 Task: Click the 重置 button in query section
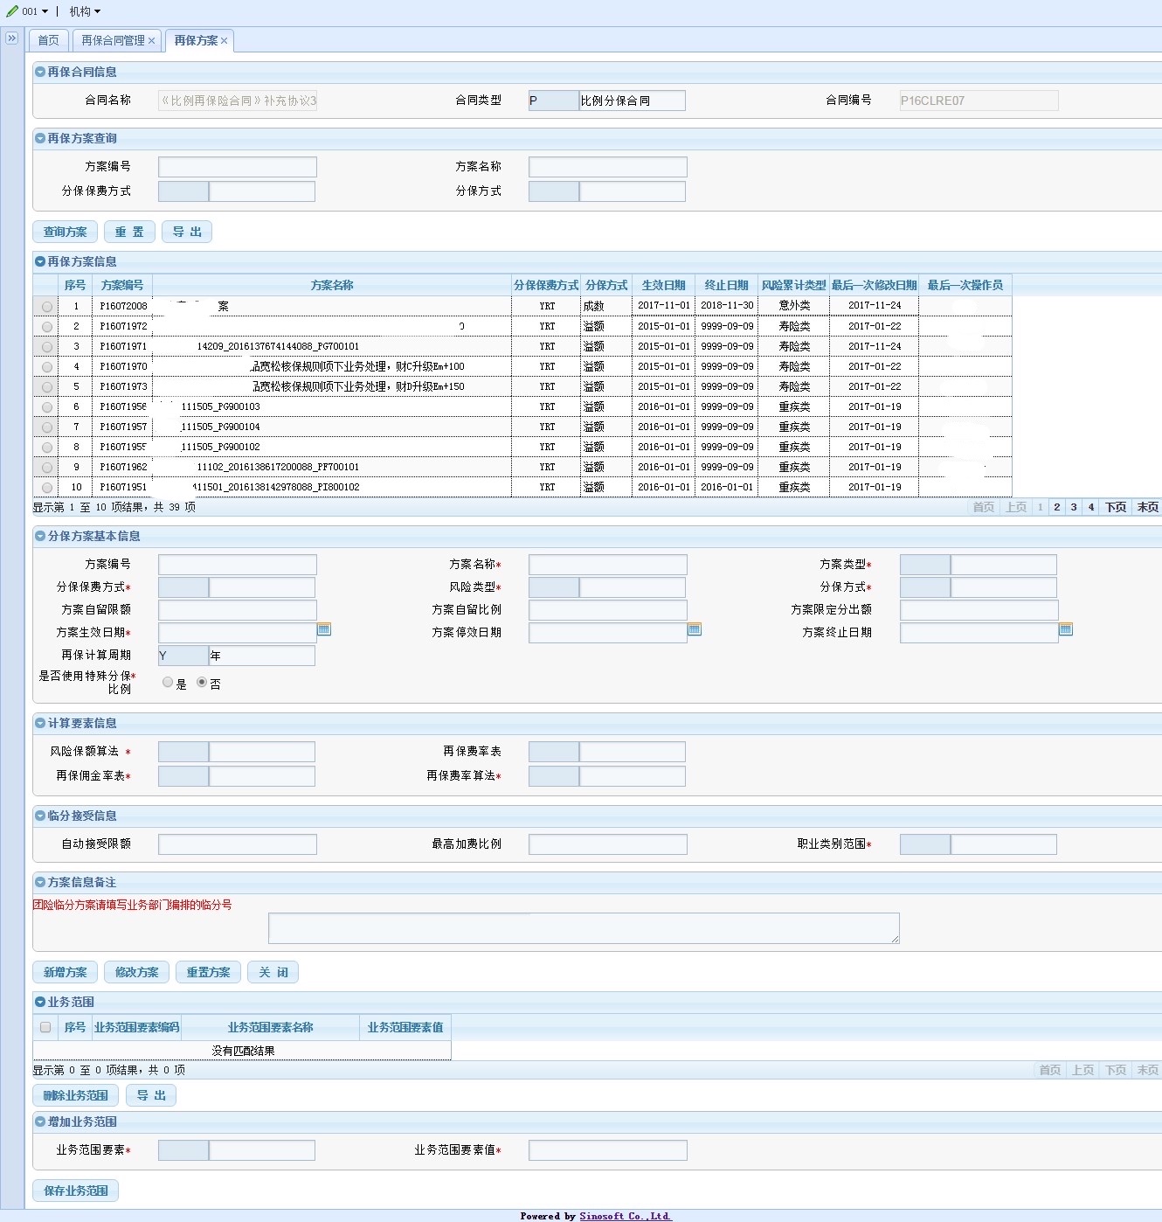tap(129, 232)
